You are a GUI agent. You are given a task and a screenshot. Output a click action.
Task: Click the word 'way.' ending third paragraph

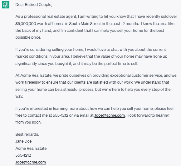point(19,96)
